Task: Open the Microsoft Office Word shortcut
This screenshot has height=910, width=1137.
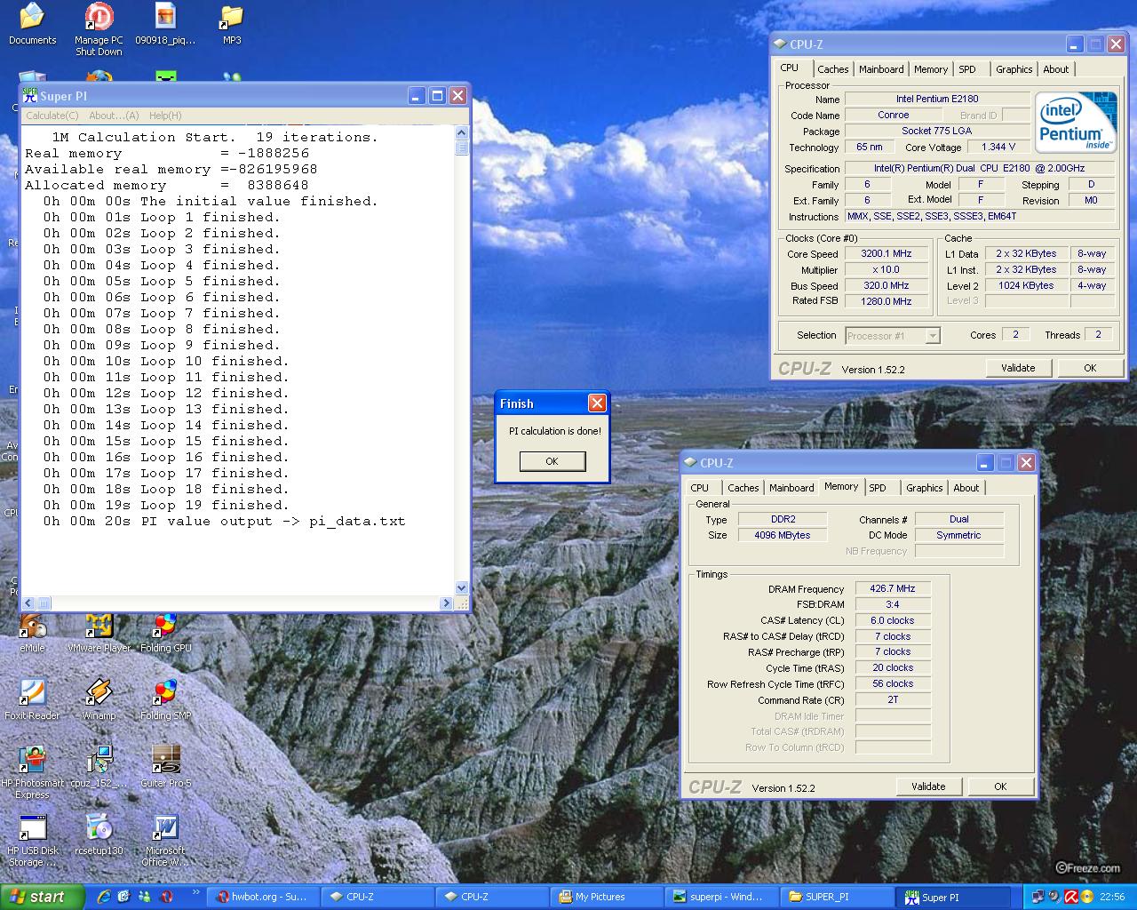Action: click(165, 840)
